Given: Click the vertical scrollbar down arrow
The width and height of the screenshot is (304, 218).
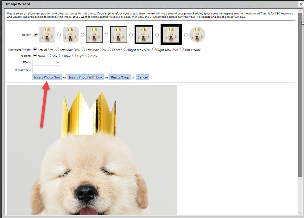Looking at the screenshot, I should tap(300, 213).
